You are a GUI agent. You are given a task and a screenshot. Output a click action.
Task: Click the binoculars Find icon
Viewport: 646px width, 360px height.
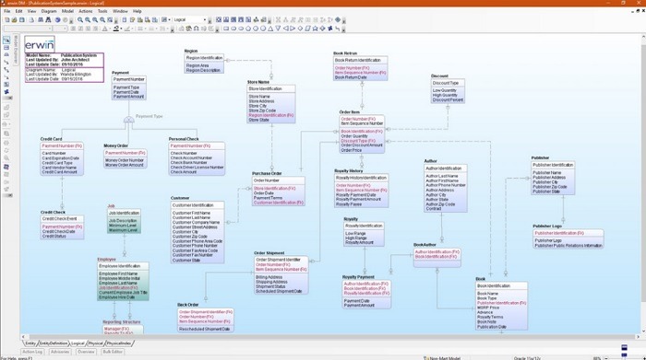tap(48, 19)
